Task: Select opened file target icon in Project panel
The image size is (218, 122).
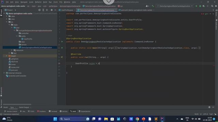Action: (x=40, y=10)
